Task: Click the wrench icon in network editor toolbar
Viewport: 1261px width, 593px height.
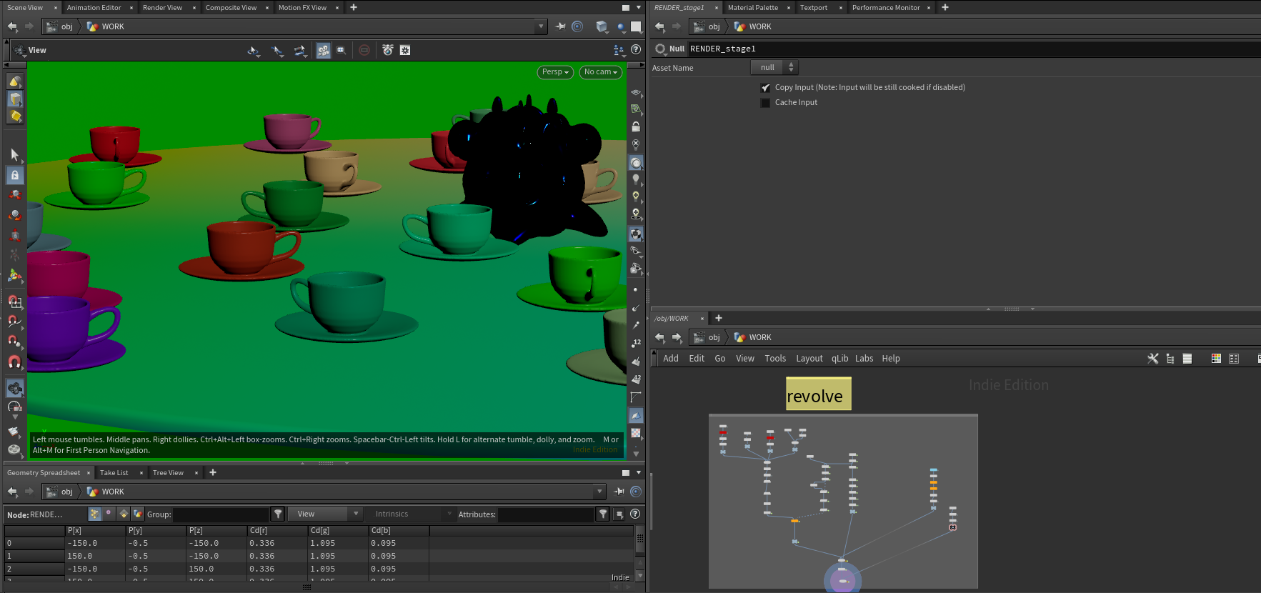Action: point(1152,359)
